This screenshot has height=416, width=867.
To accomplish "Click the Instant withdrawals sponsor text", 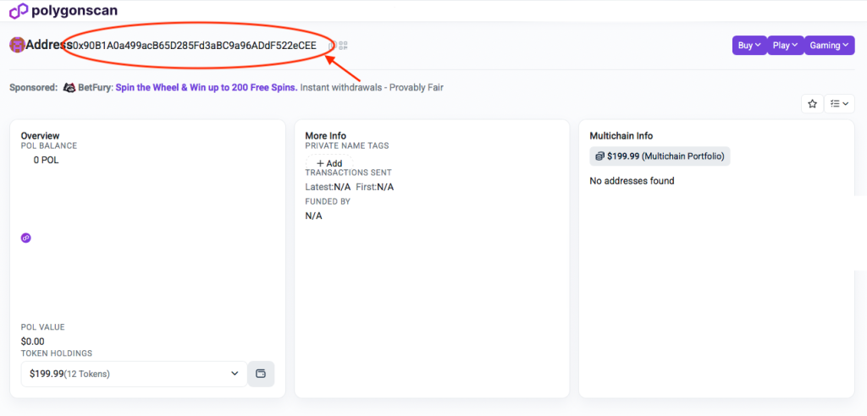I will (372, 87).
